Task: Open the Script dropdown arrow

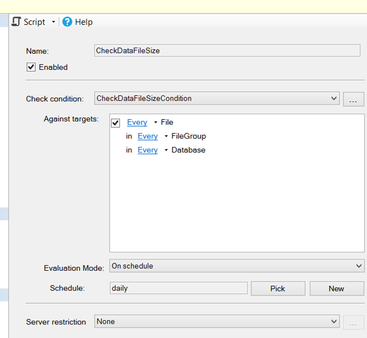Action: click(x=54, y=22)
